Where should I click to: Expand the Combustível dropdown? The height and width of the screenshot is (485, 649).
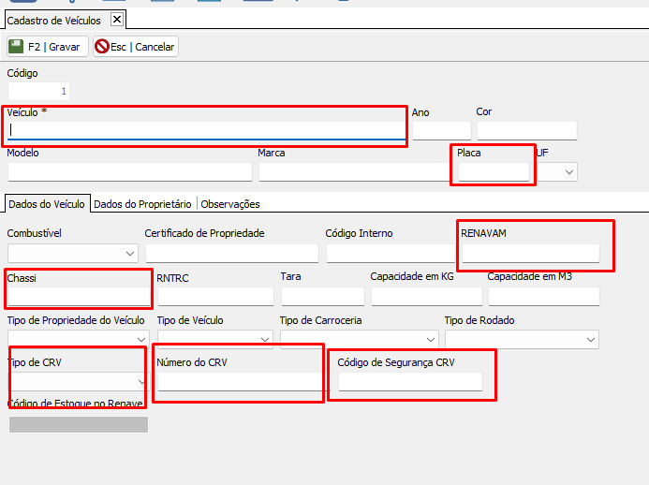click(73, 253)
